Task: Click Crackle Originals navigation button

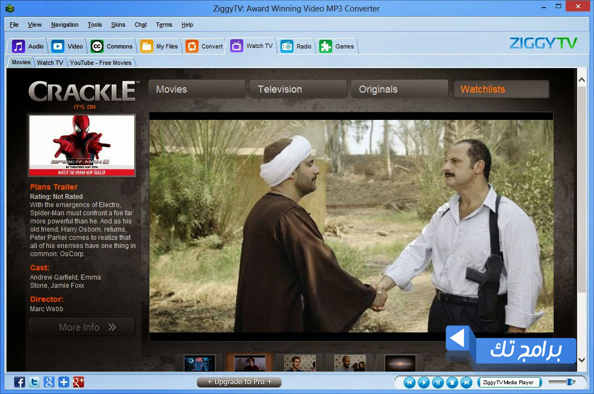Action: coord(400,89)
